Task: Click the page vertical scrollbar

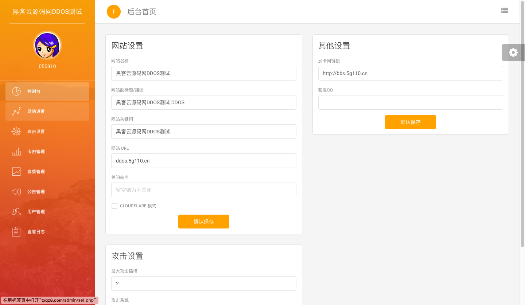Action: [x=522, y=124]
